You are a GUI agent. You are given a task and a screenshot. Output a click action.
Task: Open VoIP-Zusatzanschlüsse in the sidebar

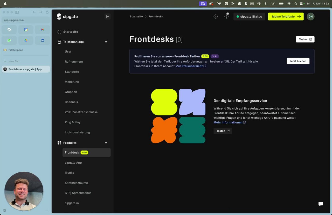click(81, 112)
